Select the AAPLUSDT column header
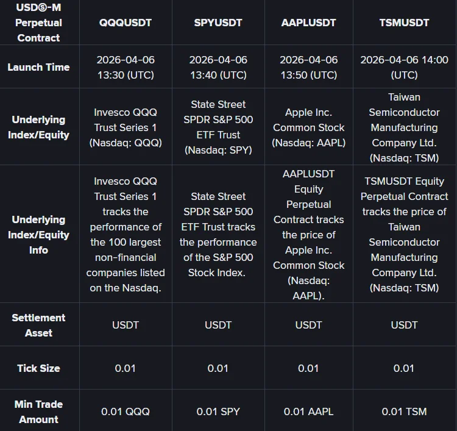The height and width of the screenshot is (431, 457). [x=308, y=23]
